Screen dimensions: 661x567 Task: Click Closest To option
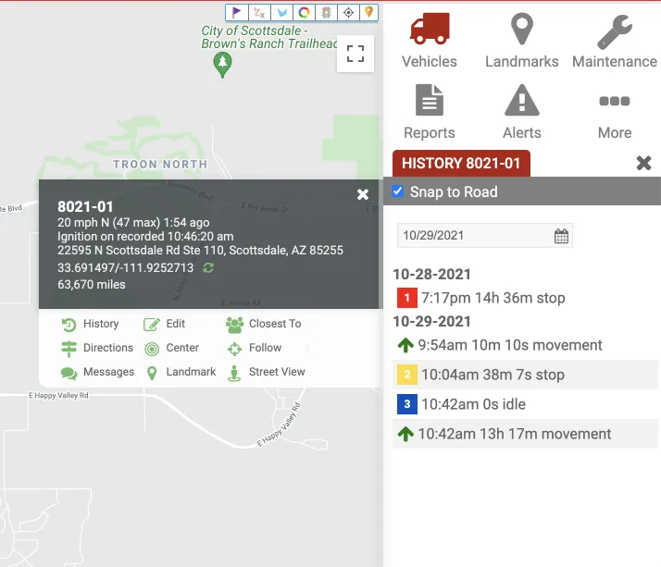(x=264, y=324)
